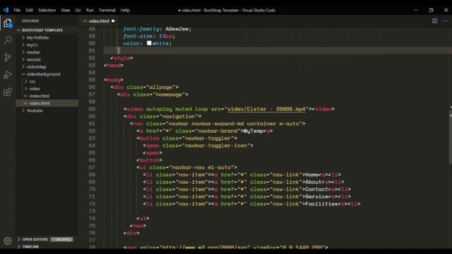Click the HTML file icon beside index.html
This screenshot has height=254, width=452.
[x=25, y=96]
